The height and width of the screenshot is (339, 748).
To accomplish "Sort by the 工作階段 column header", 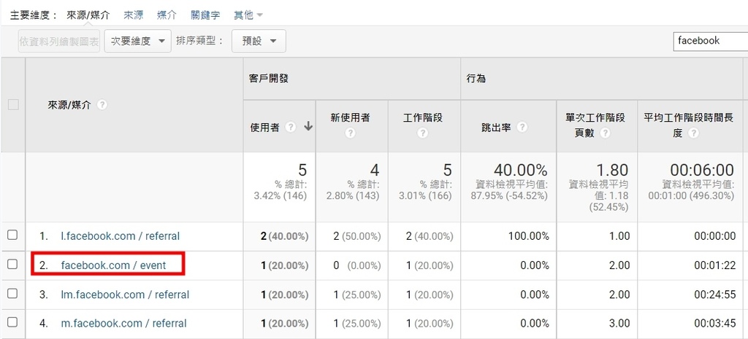I will pyautogui.click(x=423, y=117).
